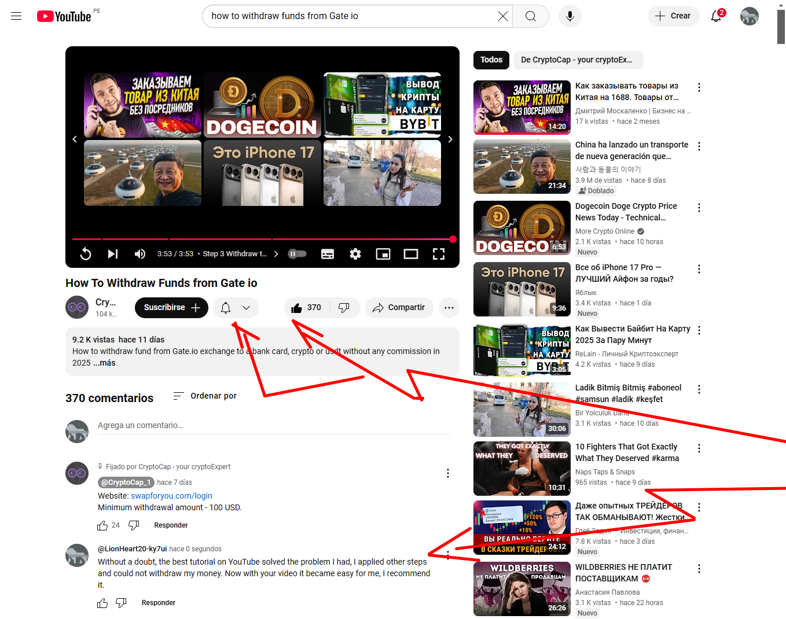
Task: Play the DOGECOIN endscreen video
Action: click(262, 105)
